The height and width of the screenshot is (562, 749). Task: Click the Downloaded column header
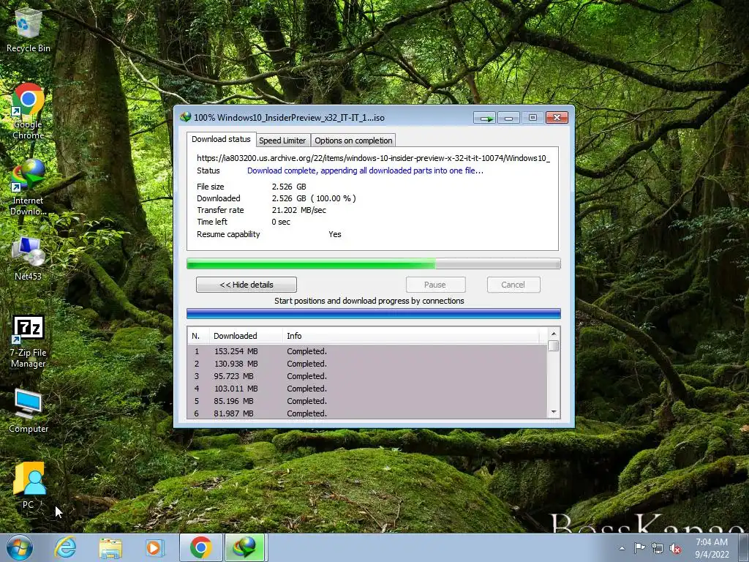246,336
